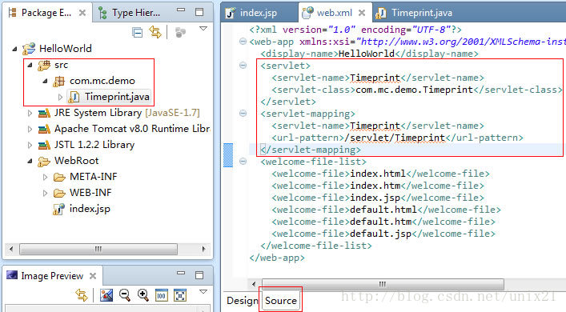This screenshot has width=566, height=312.
Task: Maximize the Package Explorer panel
Action: tap(199, 12)
